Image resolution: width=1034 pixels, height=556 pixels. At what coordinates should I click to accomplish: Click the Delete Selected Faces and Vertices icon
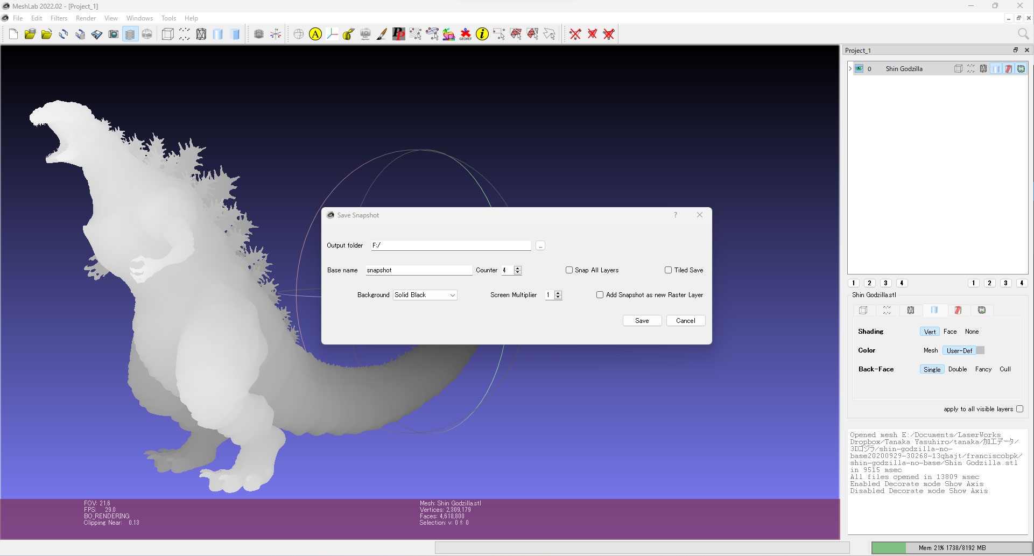[609, 34]
